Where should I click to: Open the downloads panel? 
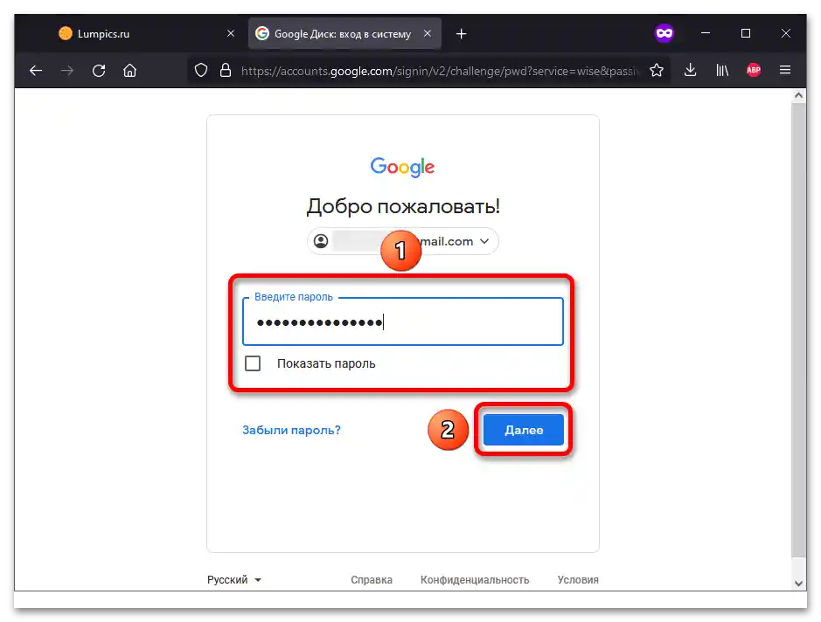[690, 70]
